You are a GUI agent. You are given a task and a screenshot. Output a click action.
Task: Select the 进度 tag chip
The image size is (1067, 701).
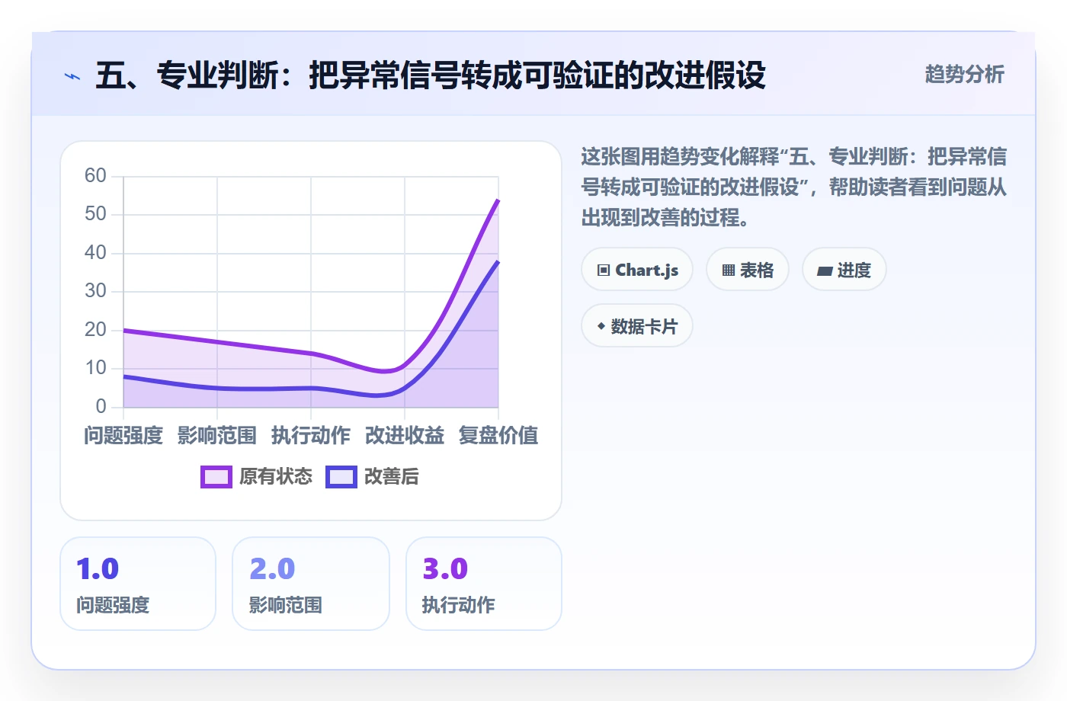click(844, 270)
